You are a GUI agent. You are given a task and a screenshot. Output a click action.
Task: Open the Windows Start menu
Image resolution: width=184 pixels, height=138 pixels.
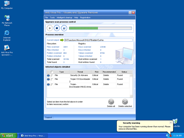[x=9, y=135]
